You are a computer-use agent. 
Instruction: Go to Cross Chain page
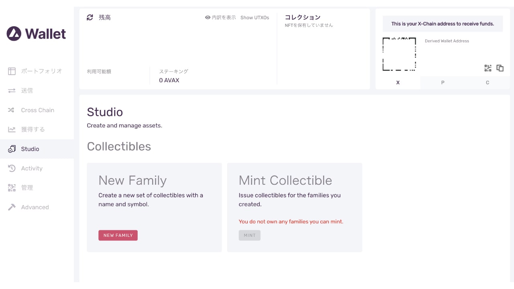coord(37,110)
